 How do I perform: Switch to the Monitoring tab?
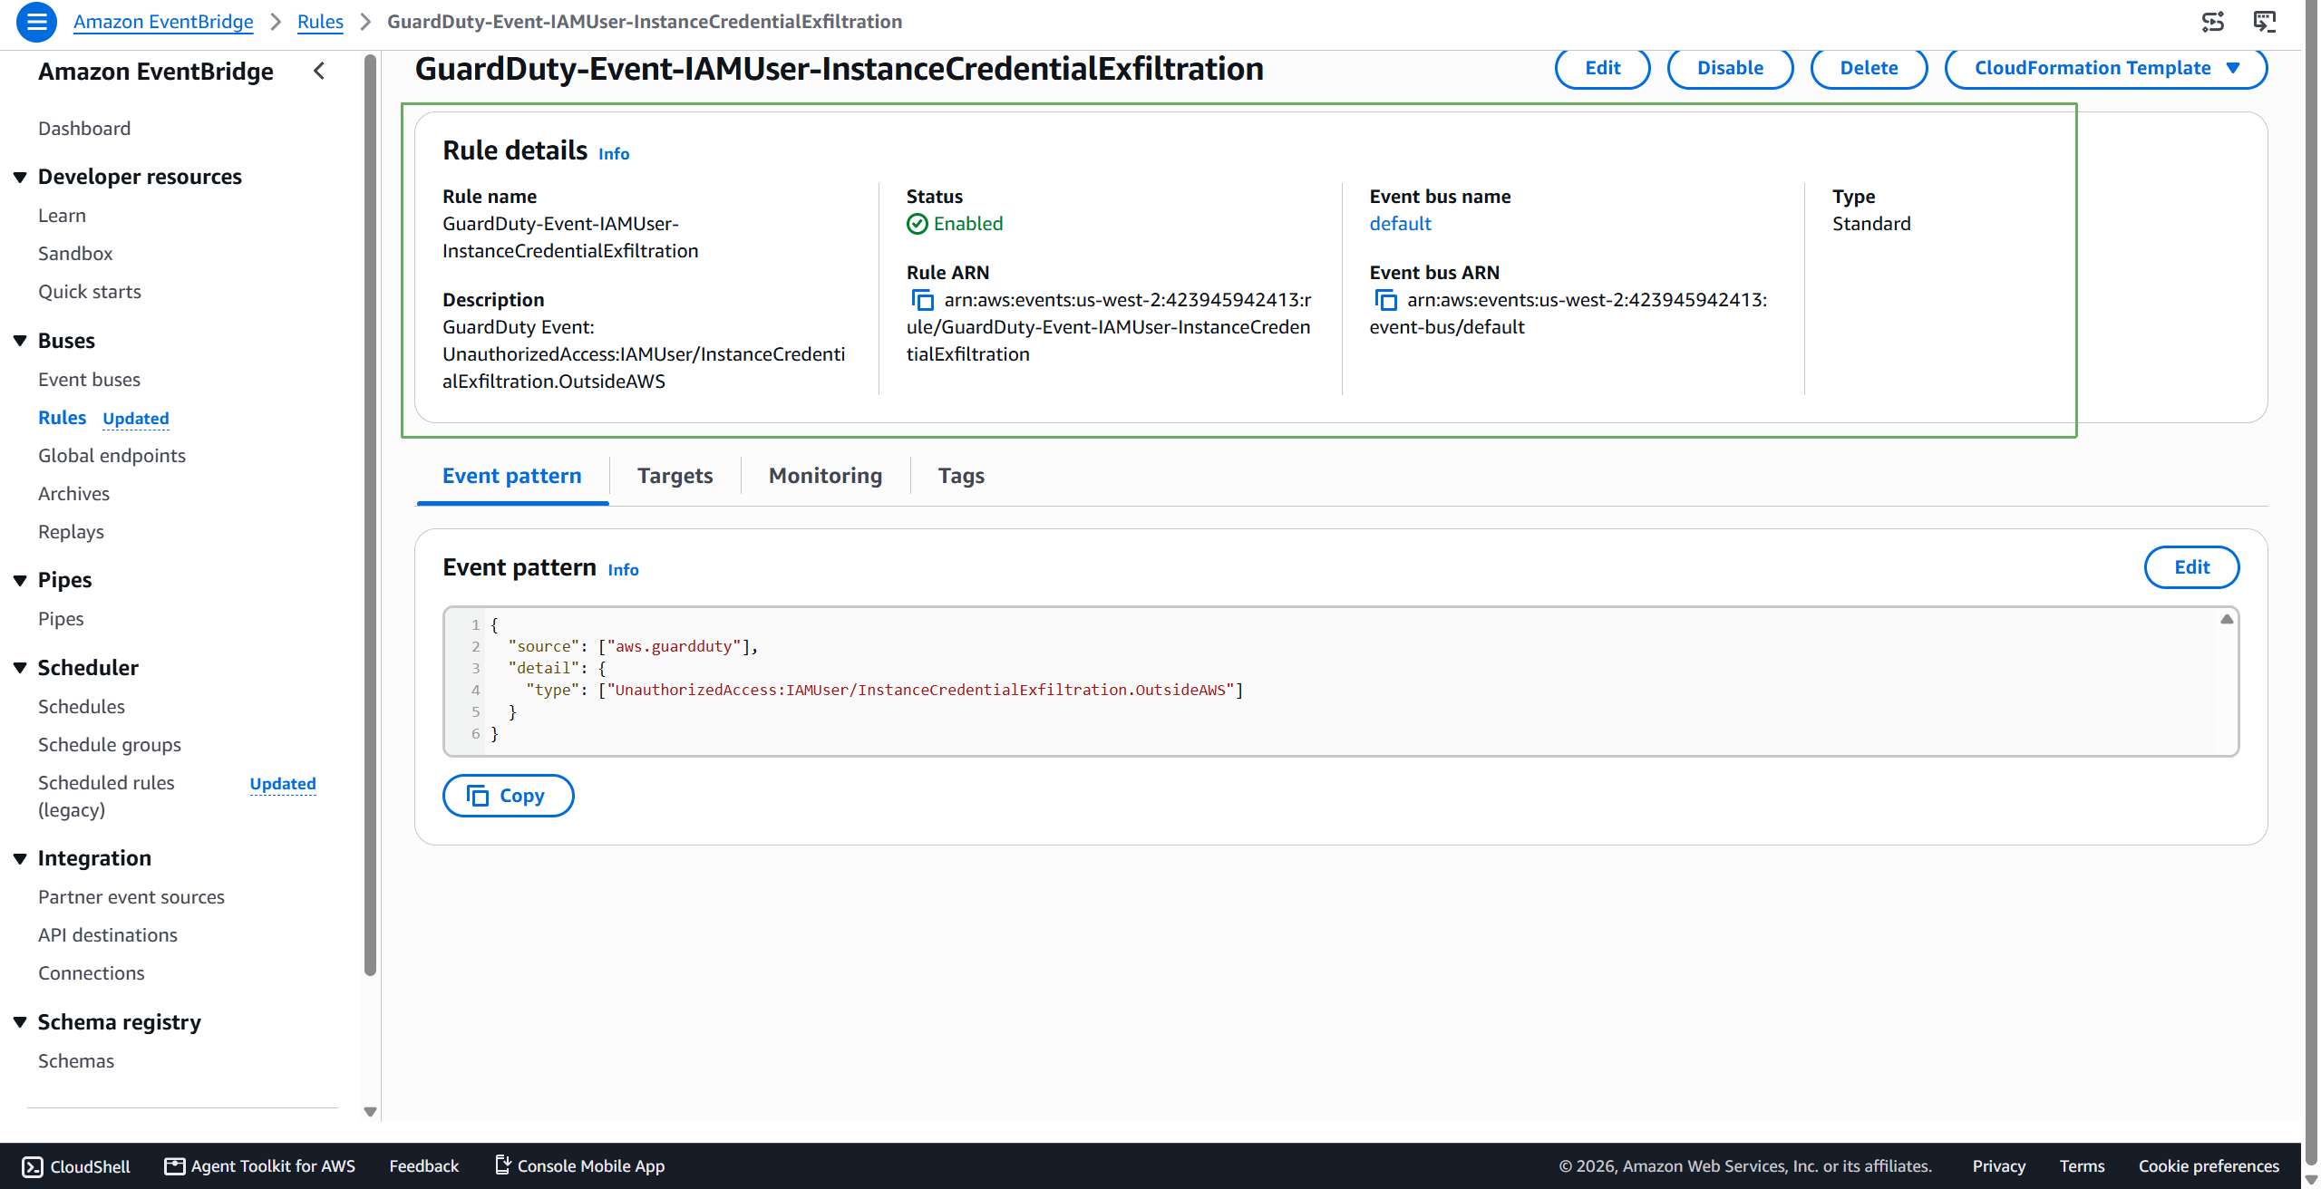point(825,476)
